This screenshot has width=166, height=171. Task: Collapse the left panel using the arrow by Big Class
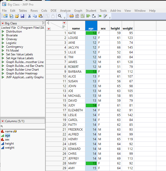tap(43, 23)
